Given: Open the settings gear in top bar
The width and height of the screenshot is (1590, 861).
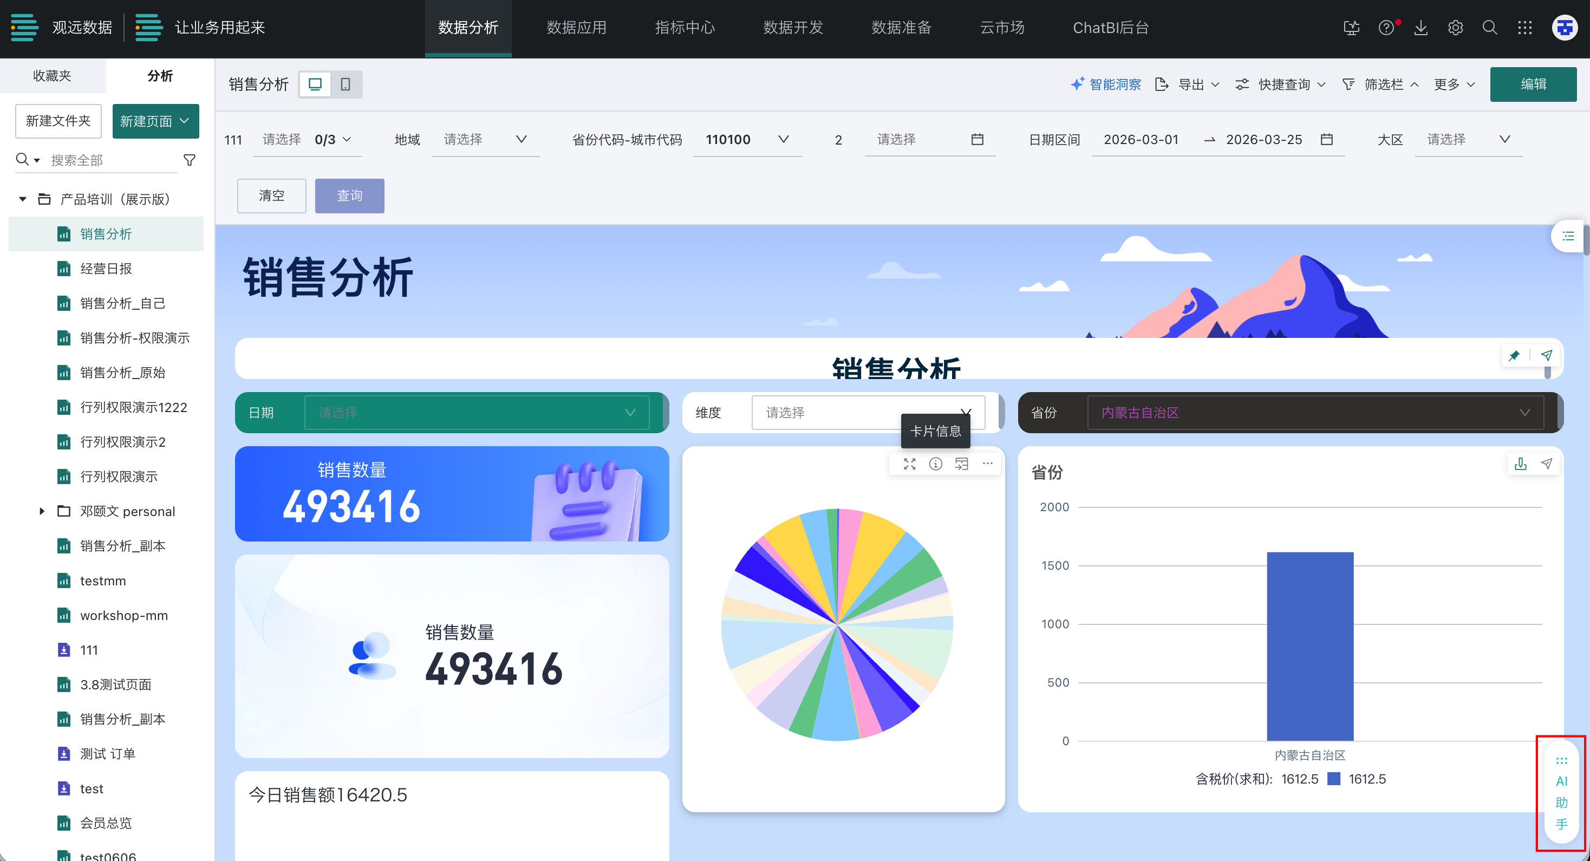Looking at the screenshot, I should (x=1455, y=28).
